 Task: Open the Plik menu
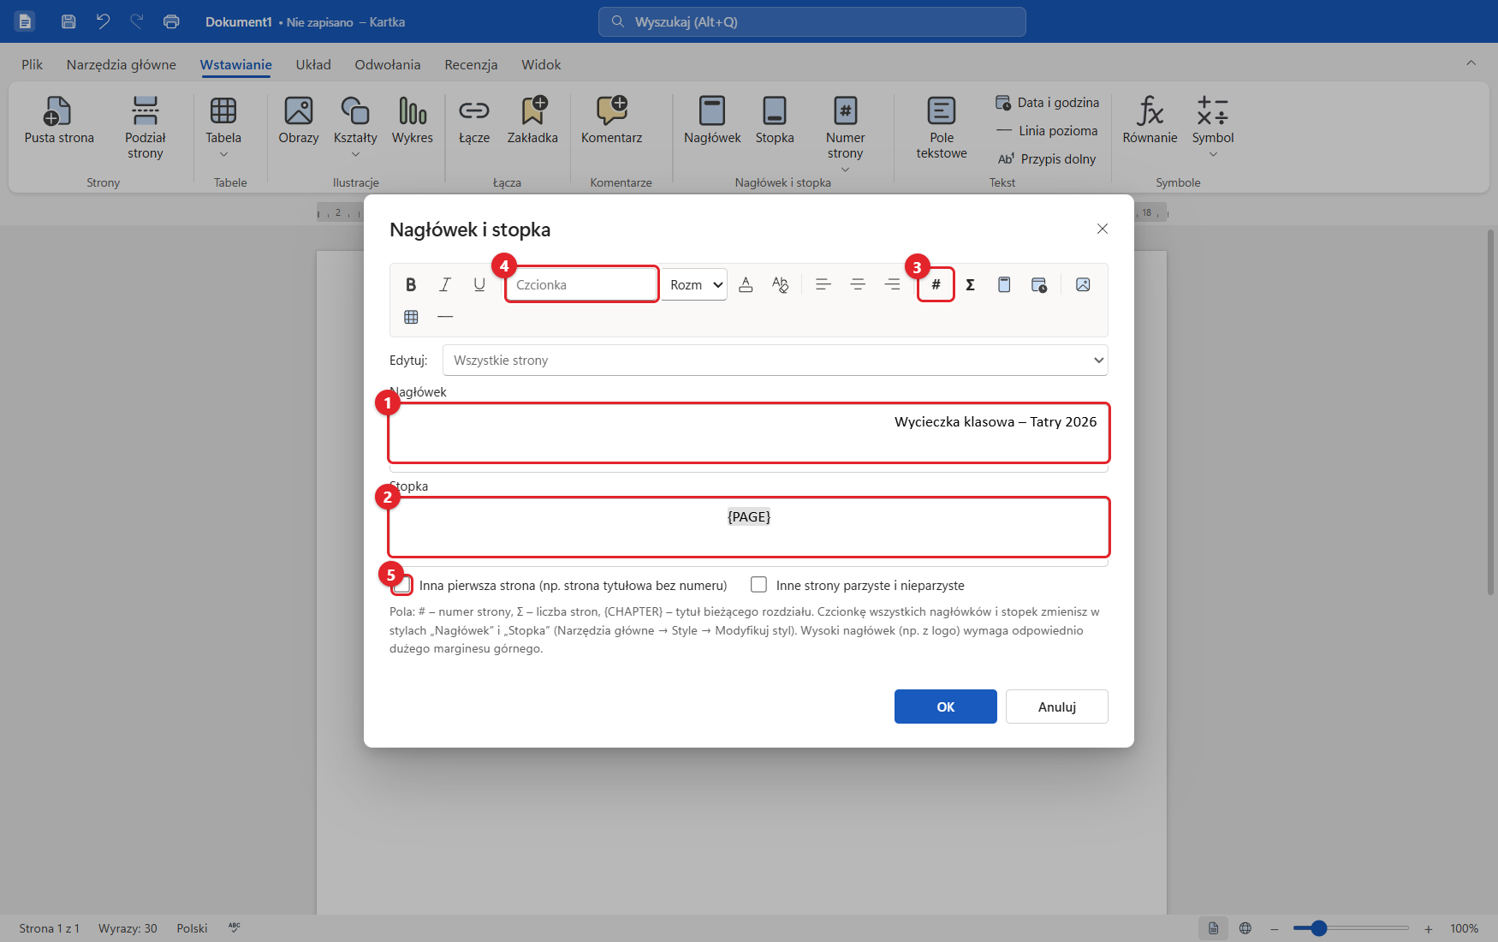(x=32, y=64)
